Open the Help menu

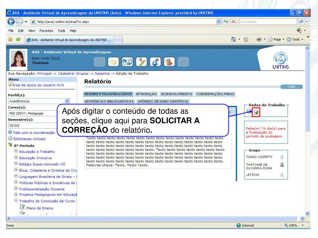point(73,31)
